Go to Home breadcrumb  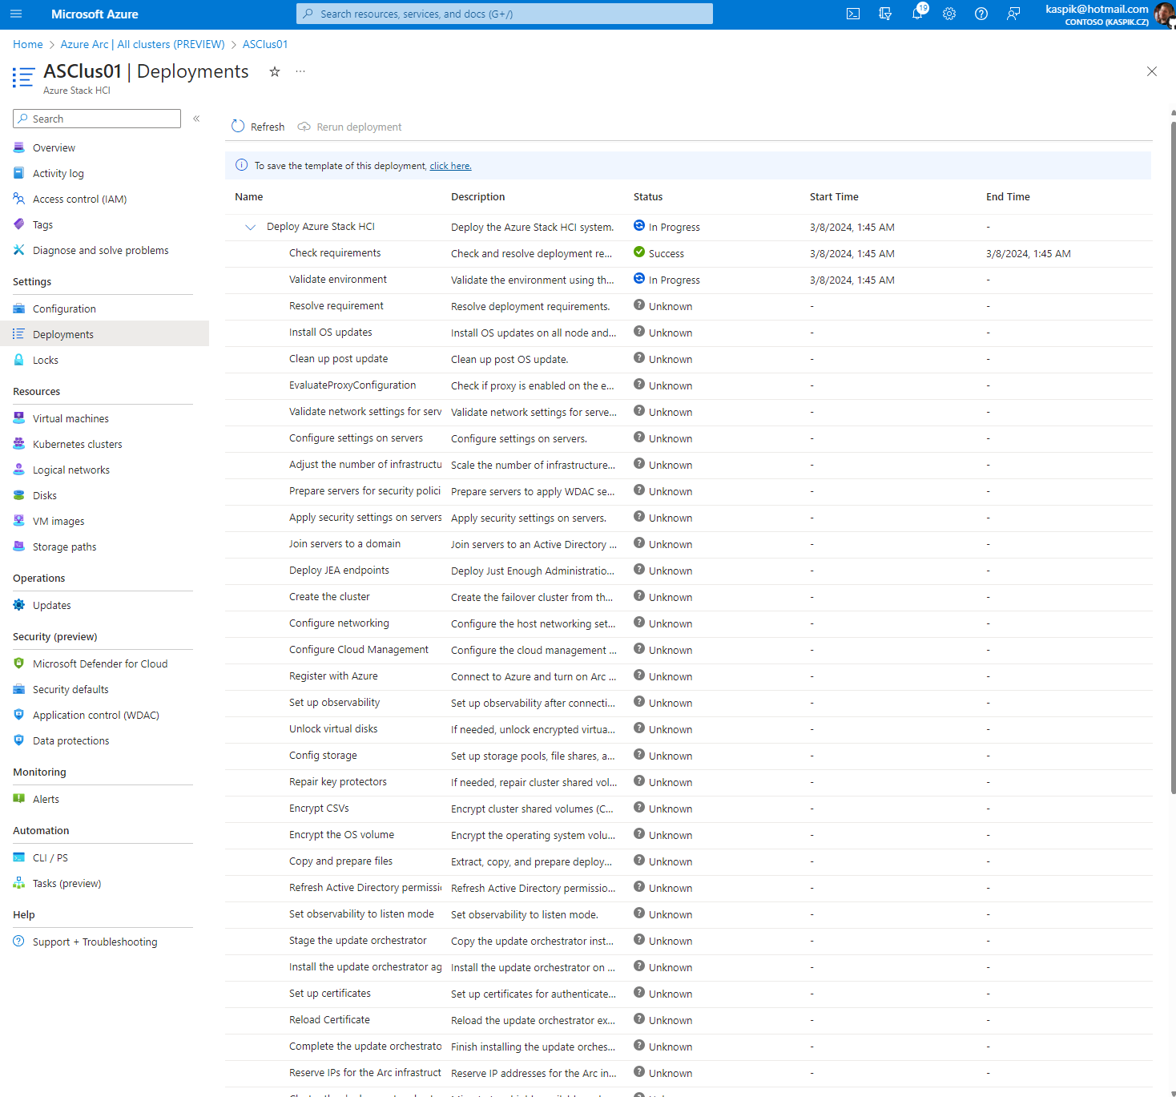(28, 44)
